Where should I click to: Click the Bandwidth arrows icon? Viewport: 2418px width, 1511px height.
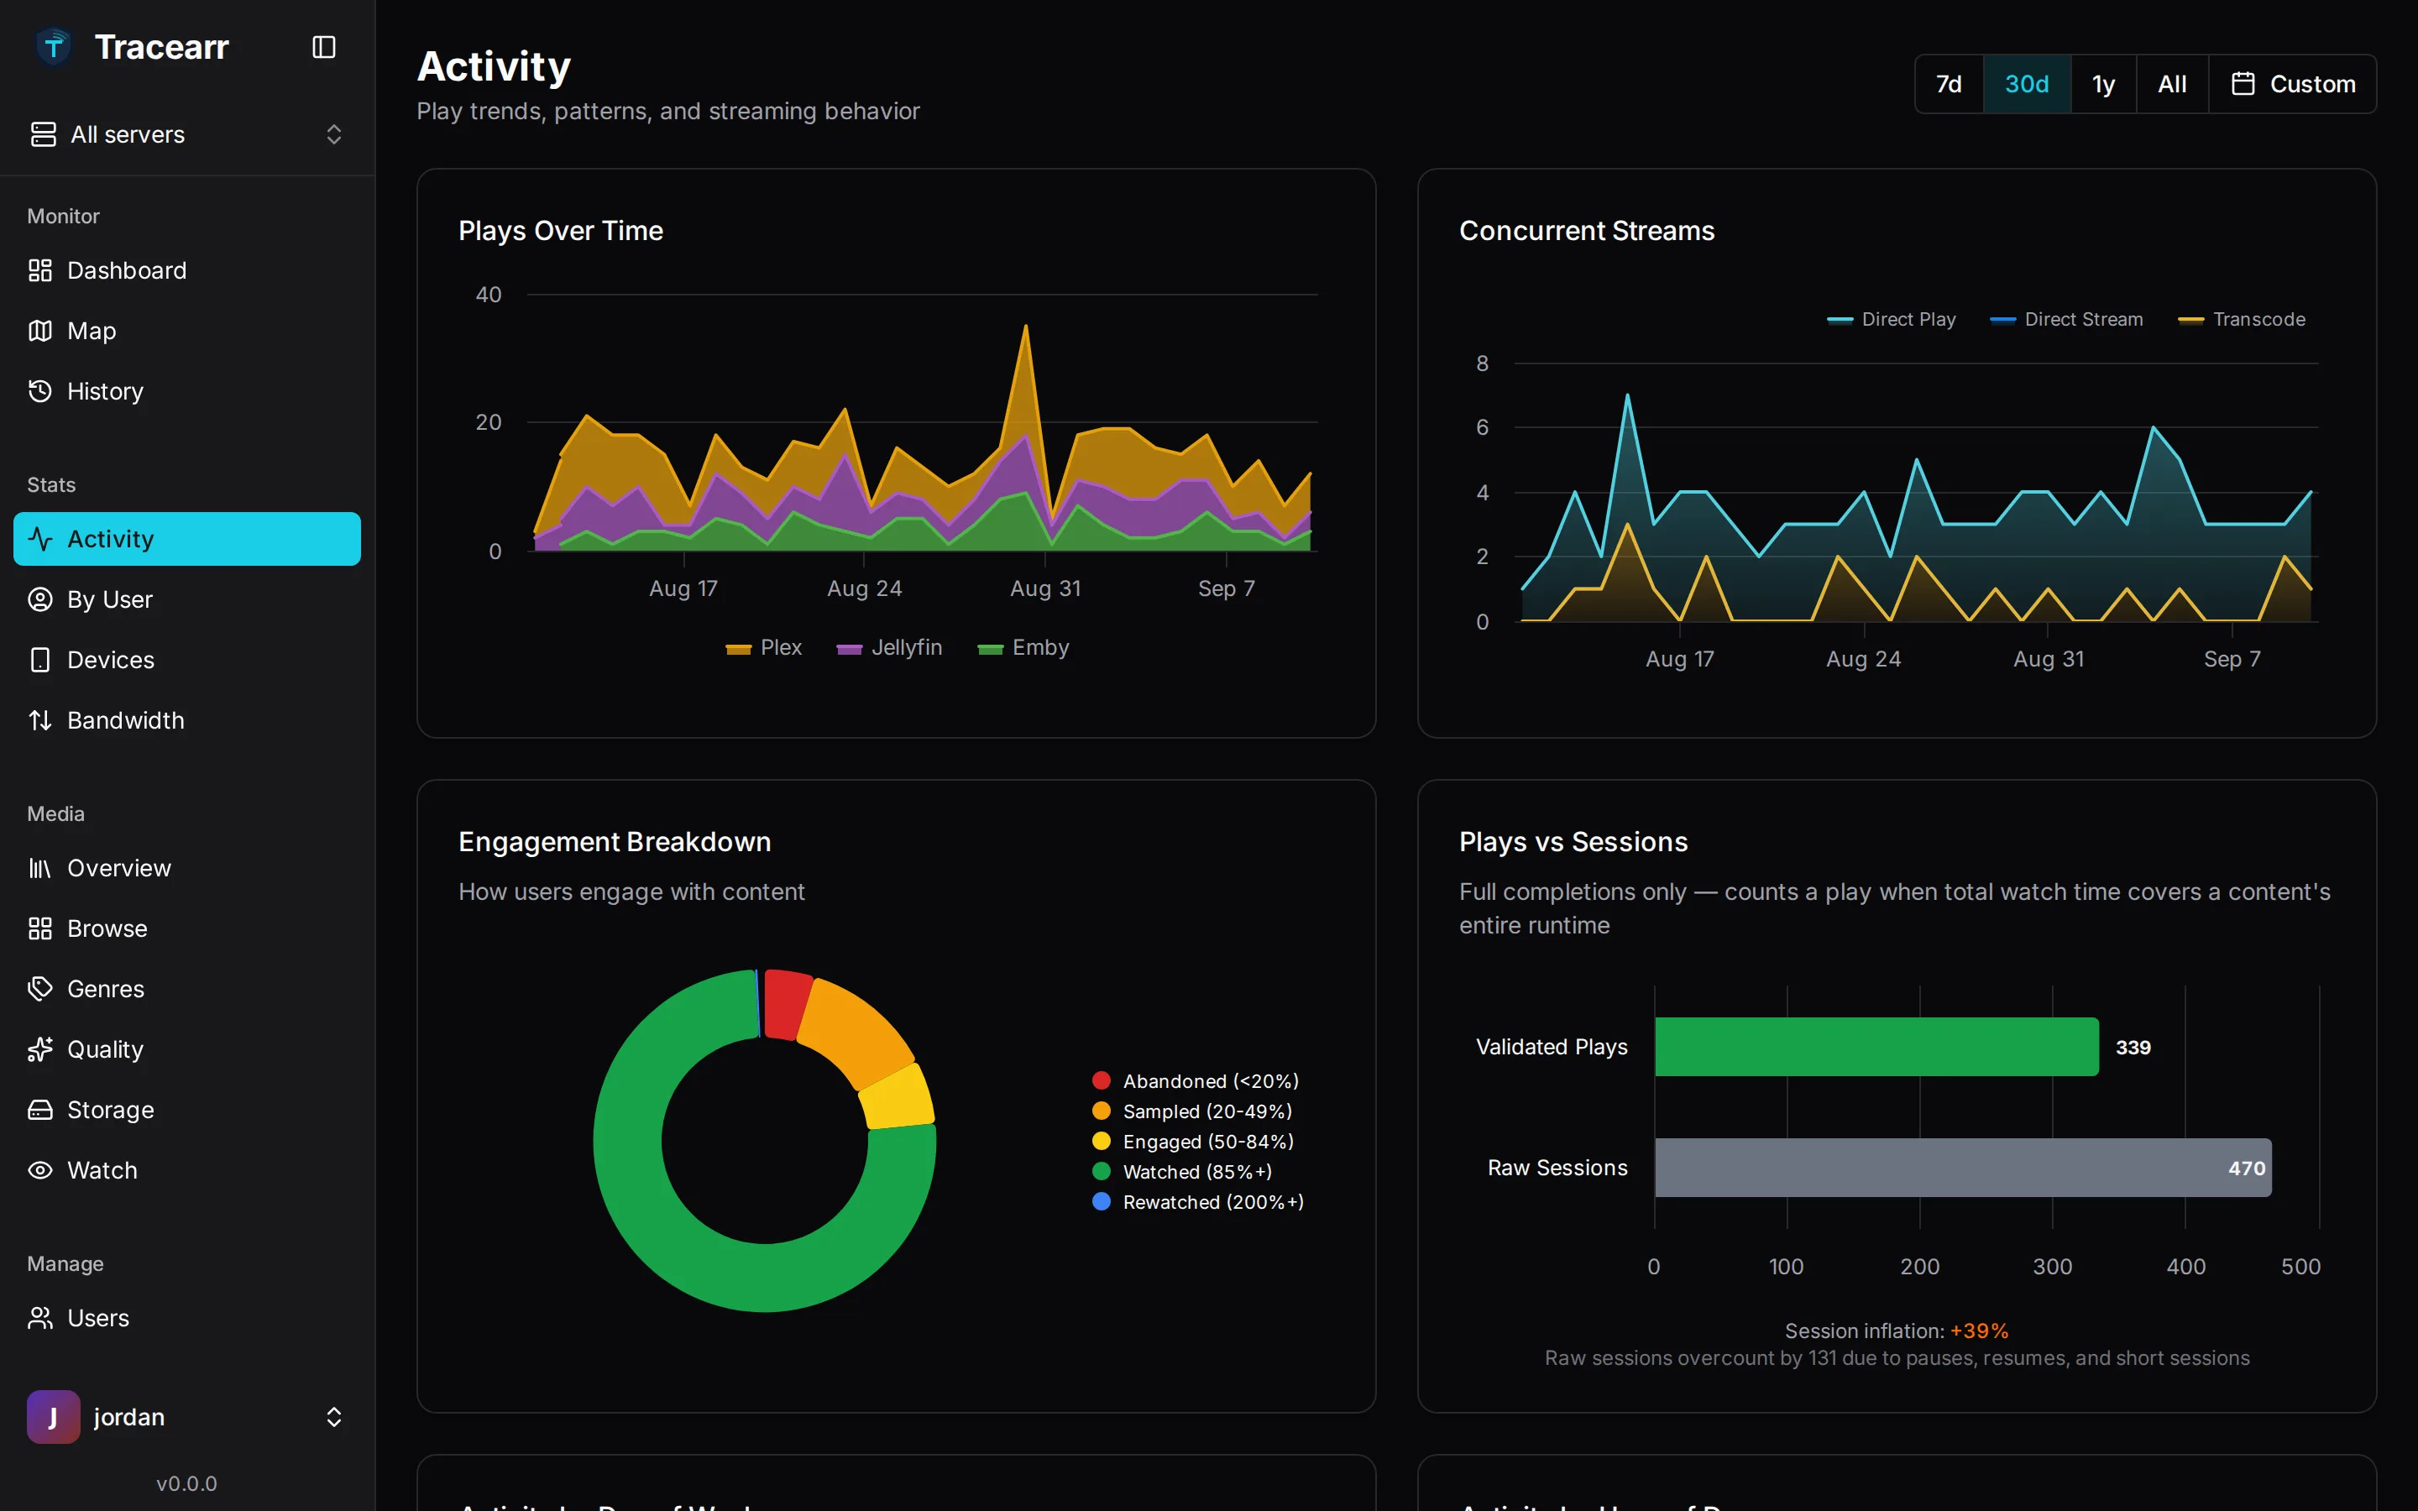click(40, 719)
